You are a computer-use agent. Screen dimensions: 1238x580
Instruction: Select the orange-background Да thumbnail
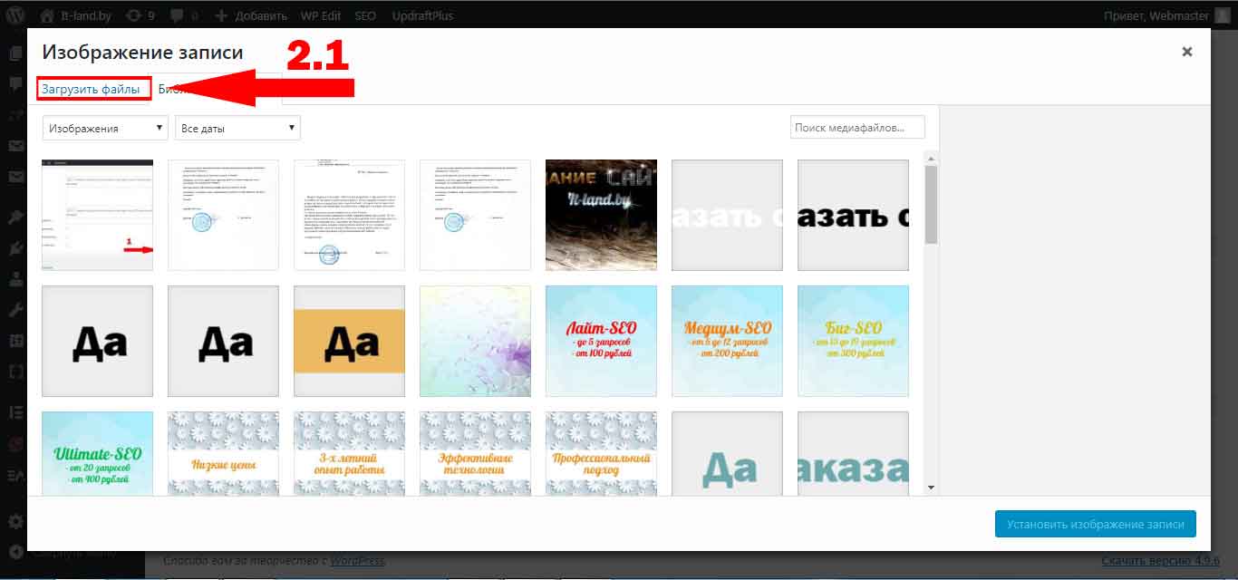349,342
